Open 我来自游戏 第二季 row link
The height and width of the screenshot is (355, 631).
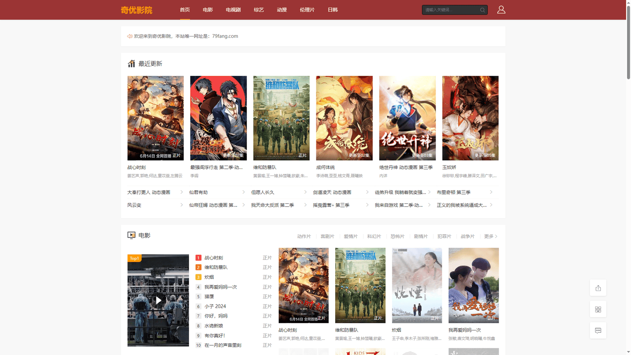click(399, 205)
